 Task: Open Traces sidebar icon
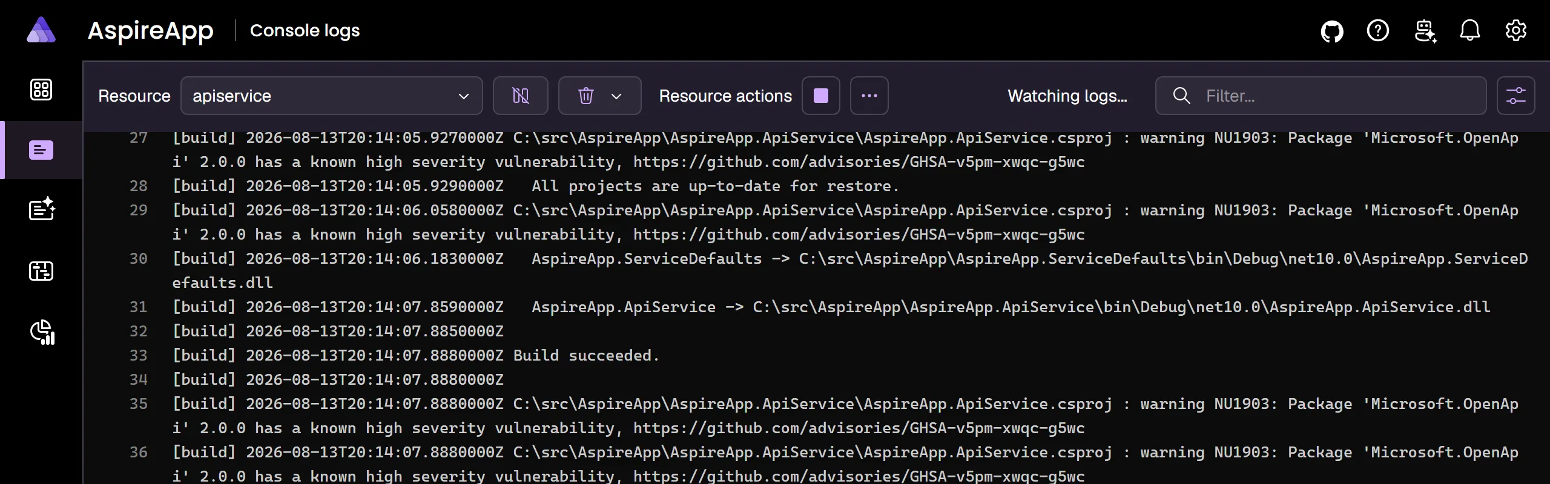pyautogui.click(x=41, y=271)
